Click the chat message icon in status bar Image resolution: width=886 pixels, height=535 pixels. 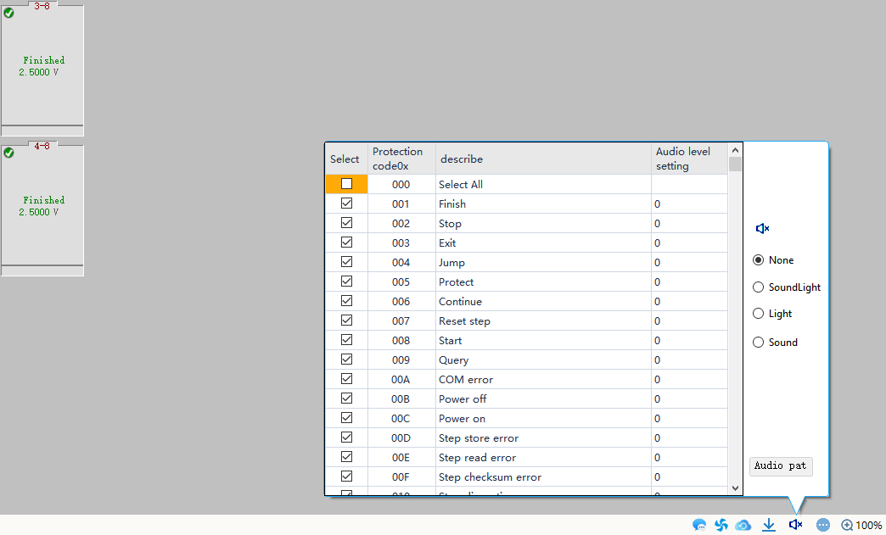point(699,525)
